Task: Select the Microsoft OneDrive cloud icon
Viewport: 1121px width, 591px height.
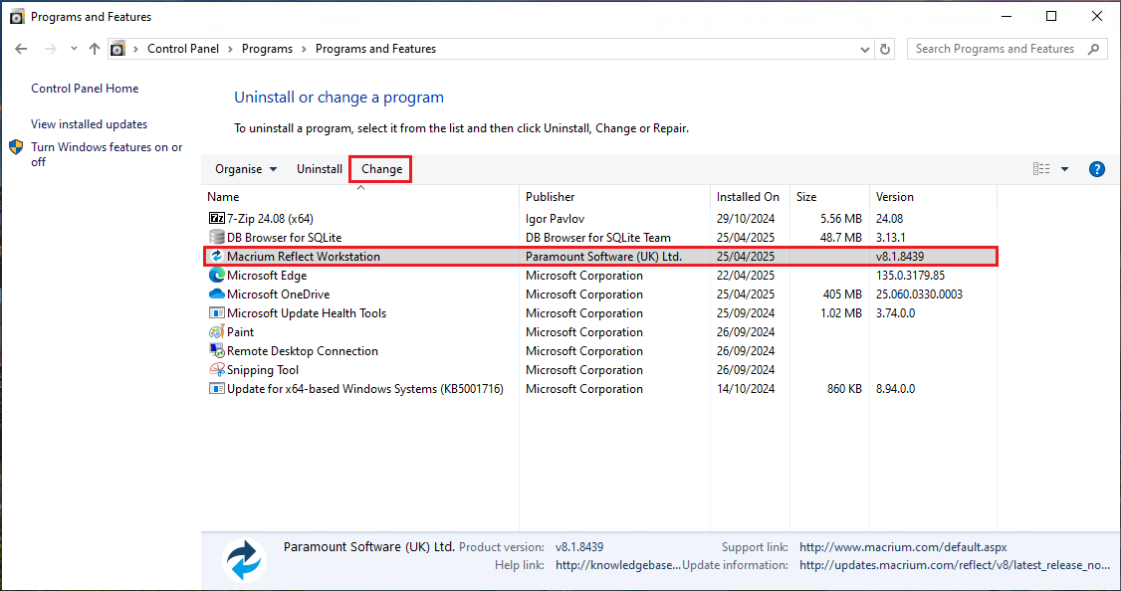Action: [x=216, y=295]
